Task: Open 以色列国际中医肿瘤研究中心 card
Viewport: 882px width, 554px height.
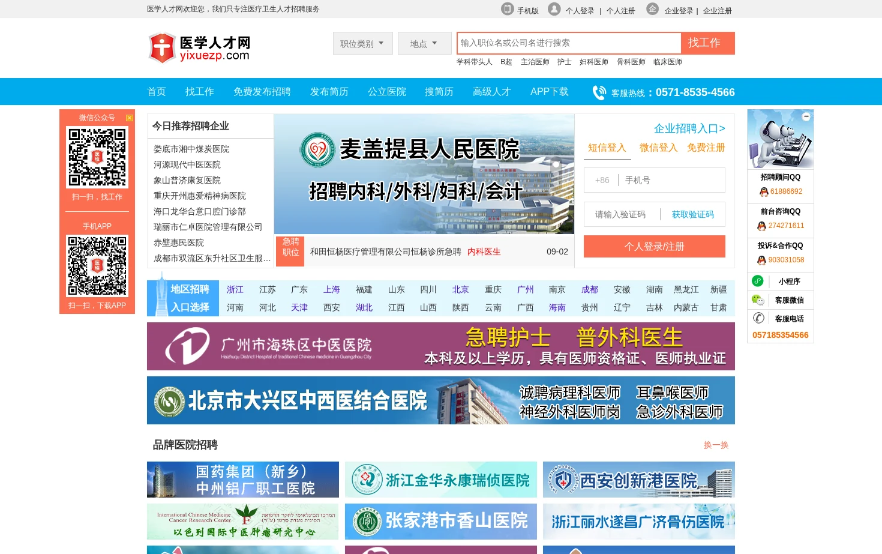Action: pos(243,522)
